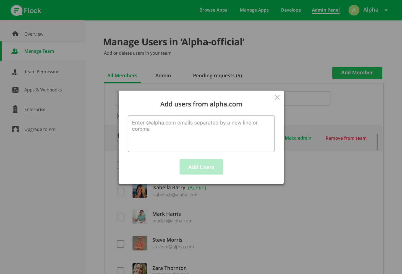Select Overview in the sidebar
The height and width of the screenshot is (274, 402).
click(x=34, y=34)
